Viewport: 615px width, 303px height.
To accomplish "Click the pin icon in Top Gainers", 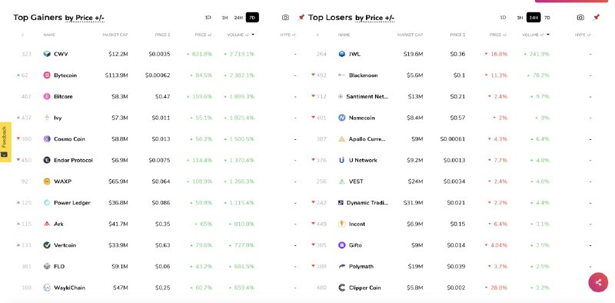I will point(301,17).
